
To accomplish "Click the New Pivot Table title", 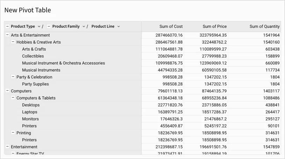I will coord(28,10).
